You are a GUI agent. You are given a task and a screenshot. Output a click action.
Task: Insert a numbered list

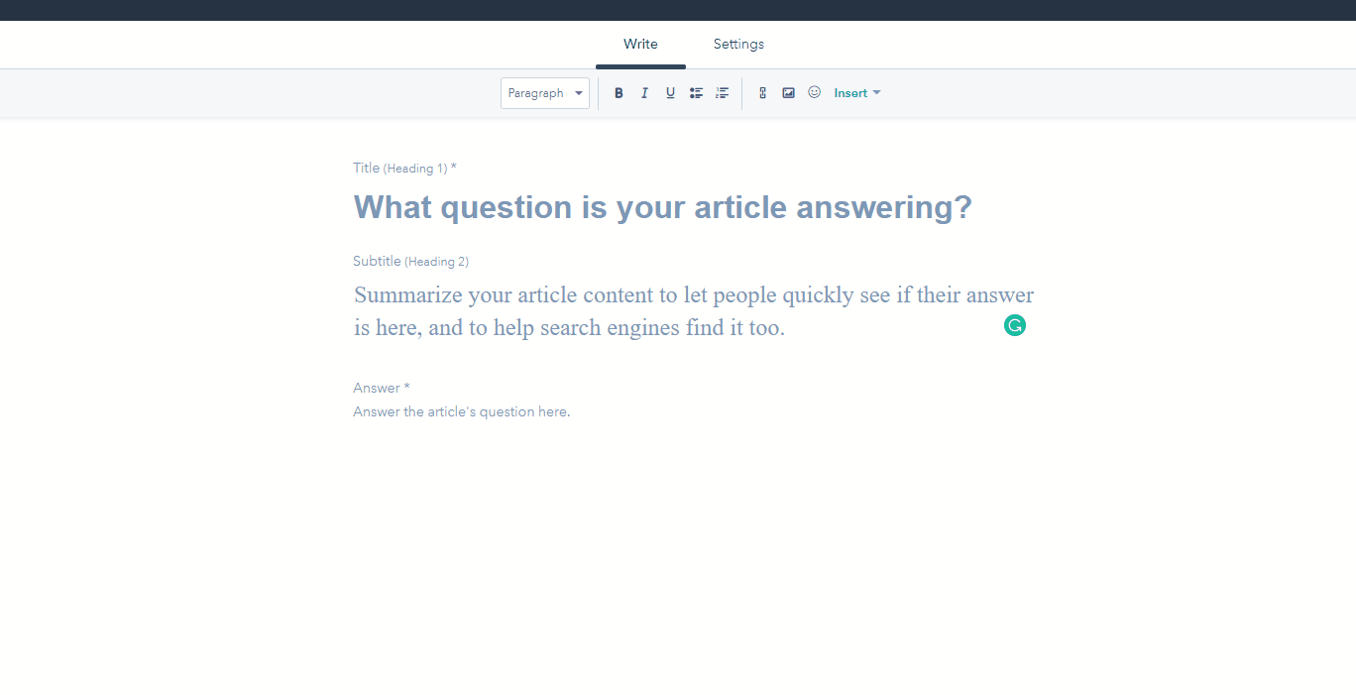[722, 93]
